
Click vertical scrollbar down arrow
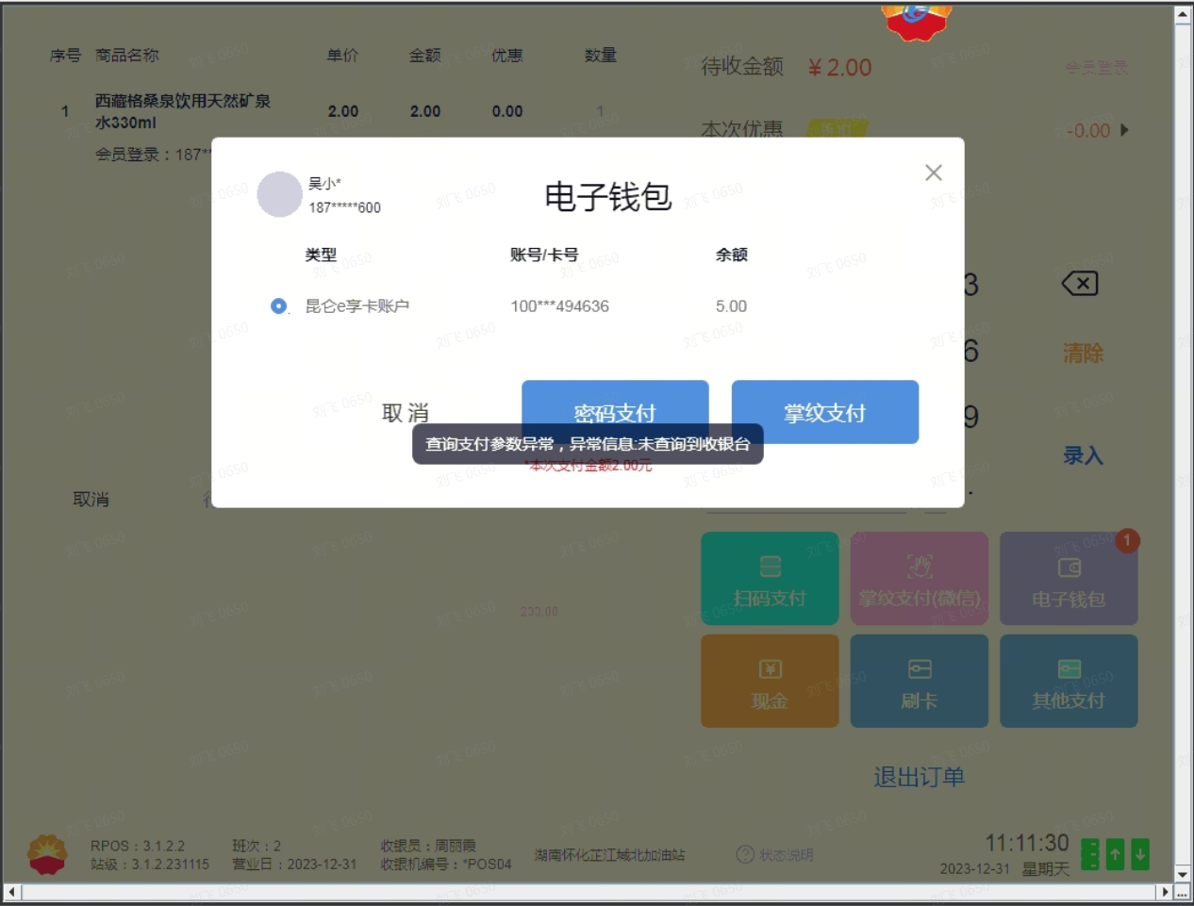(1183, 874)
